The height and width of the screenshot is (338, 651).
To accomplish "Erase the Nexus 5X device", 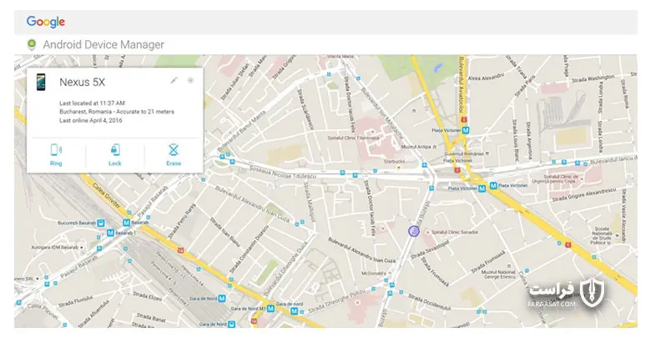I will (x=174, y=154).
